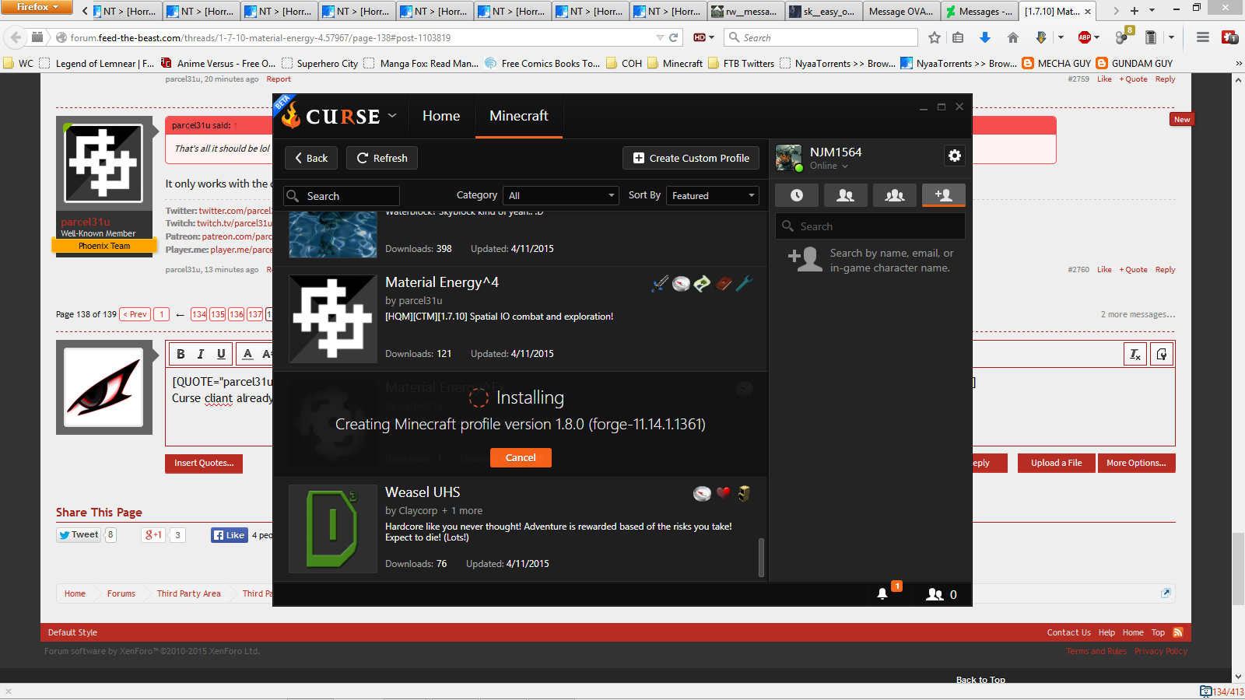Open notifications bell in Curse footer
The image size is (1245, 700).
coord(882,593)
